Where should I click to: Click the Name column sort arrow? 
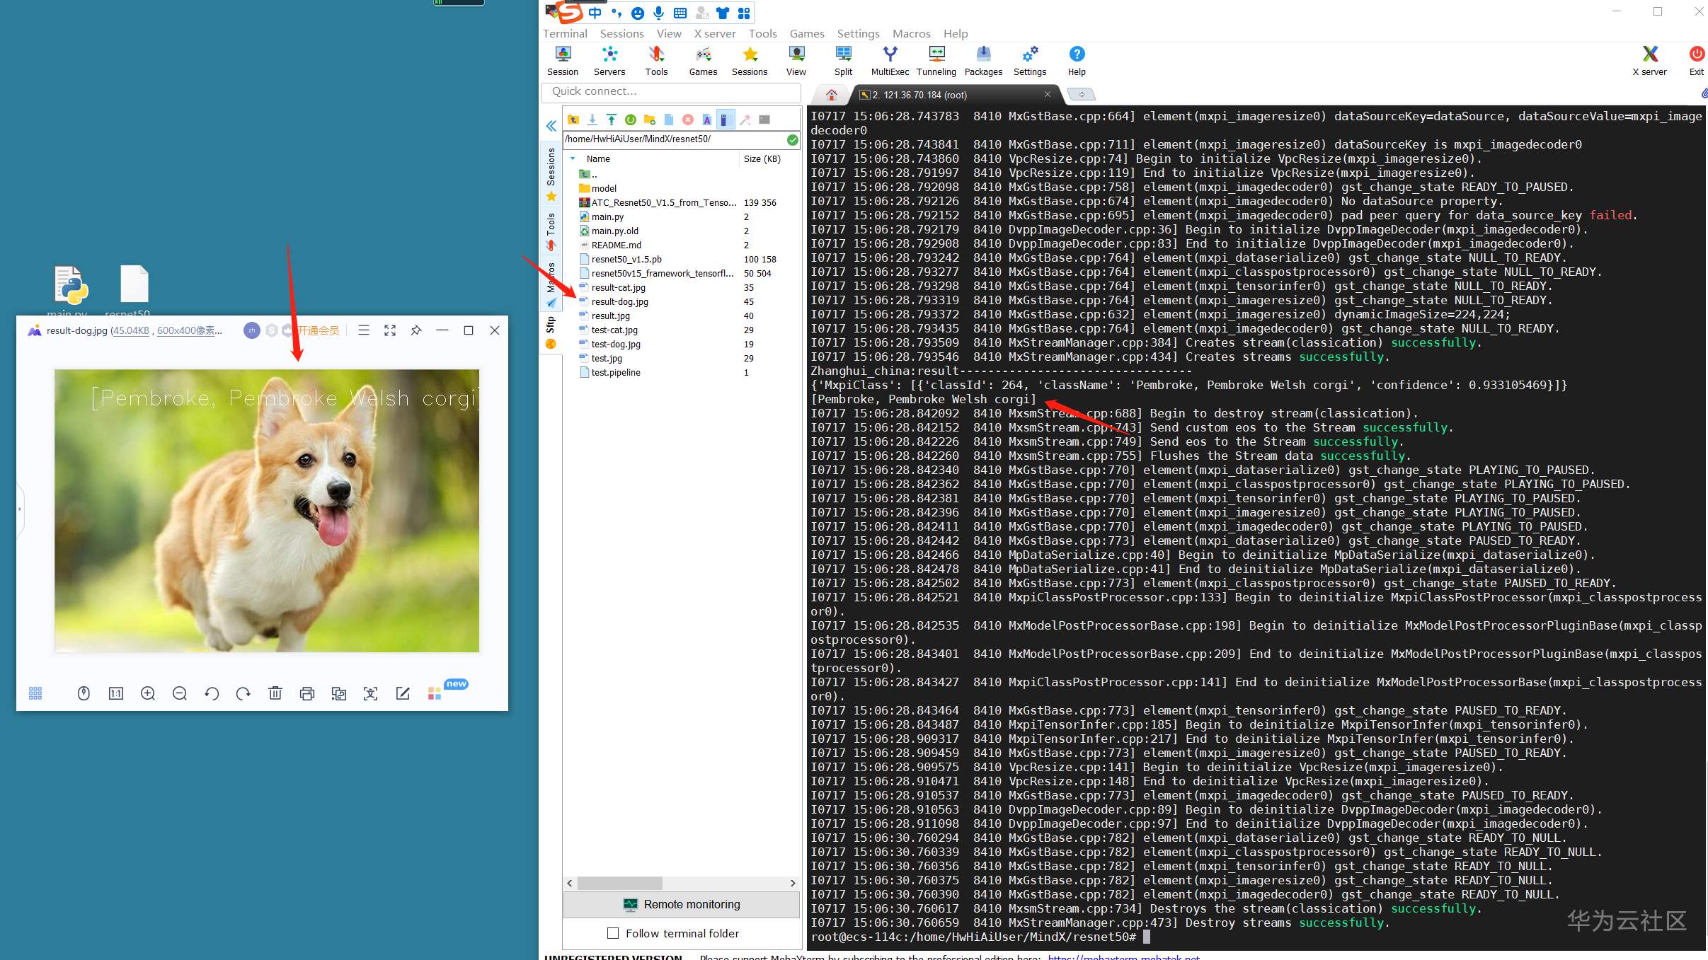coord(573,158)
